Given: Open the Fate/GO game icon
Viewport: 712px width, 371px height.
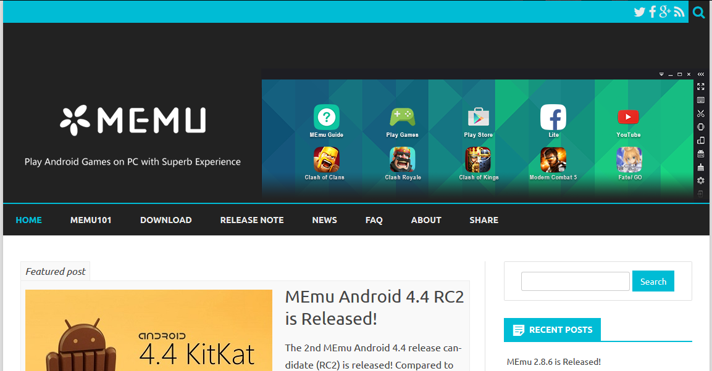Looking at the screenshot, I should tap(629, 160).
